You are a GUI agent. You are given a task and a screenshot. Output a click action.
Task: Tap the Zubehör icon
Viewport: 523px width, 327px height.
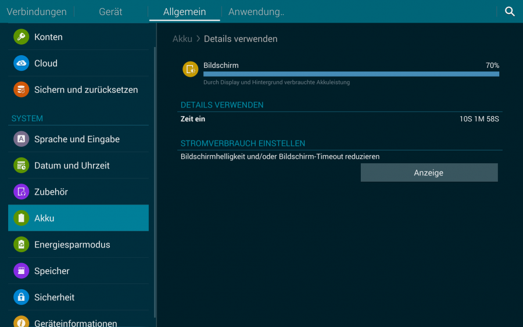(22, 192)
